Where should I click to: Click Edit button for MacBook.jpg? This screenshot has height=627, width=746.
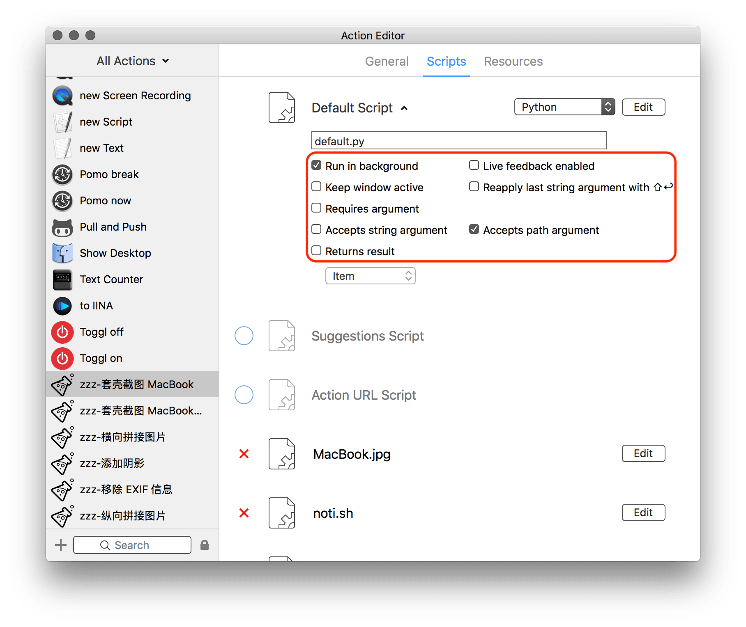click(x=643, y=453)
